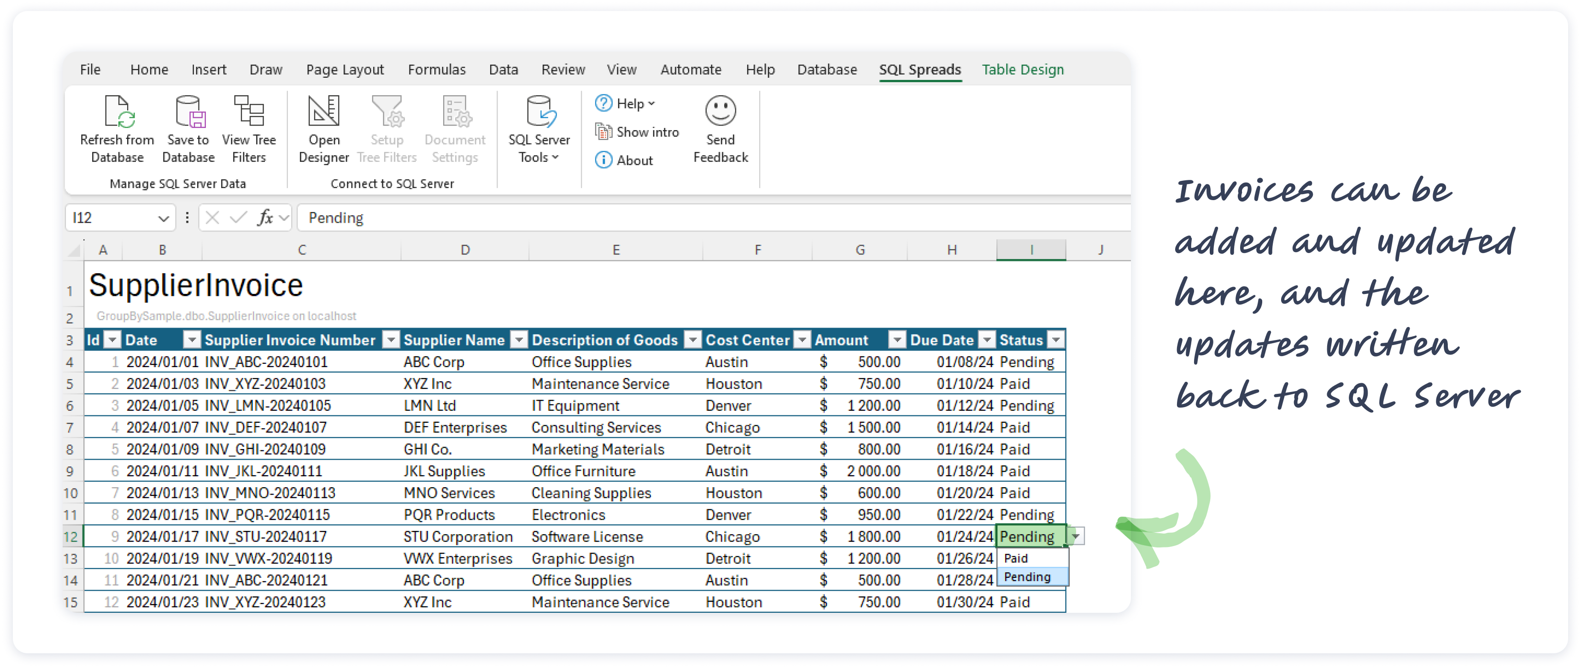This screenshot has width=1581, height=668.
Task: Switch to the Table Design tab
Action: click(1022, 69)
